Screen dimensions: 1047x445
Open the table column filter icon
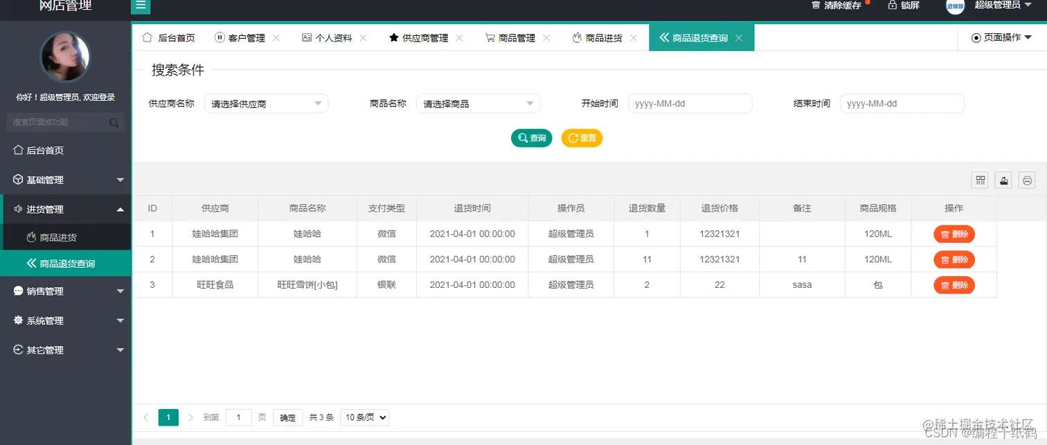[981, 180]
